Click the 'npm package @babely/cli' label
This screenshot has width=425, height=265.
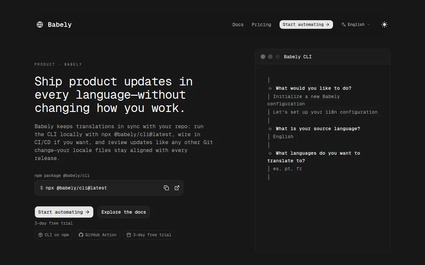(x=62, y=176)
